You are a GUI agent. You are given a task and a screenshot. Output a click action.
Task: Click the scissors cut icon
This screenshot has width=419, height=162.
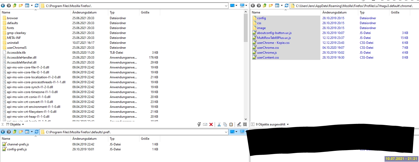219,124
